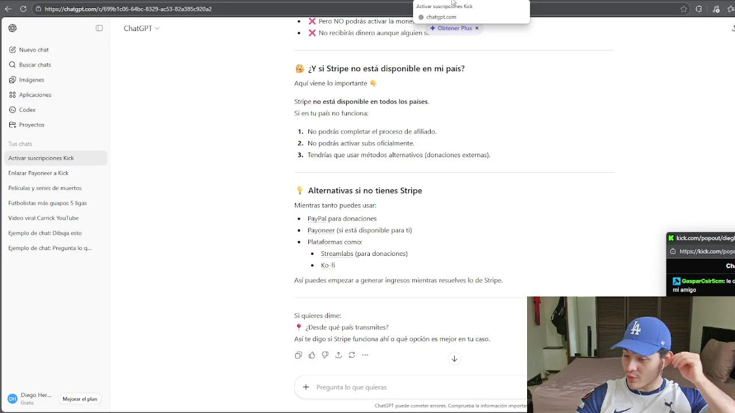
Task: Open chat Futbolistas más guapos 5 ligas
Action: tap(56, 203)
